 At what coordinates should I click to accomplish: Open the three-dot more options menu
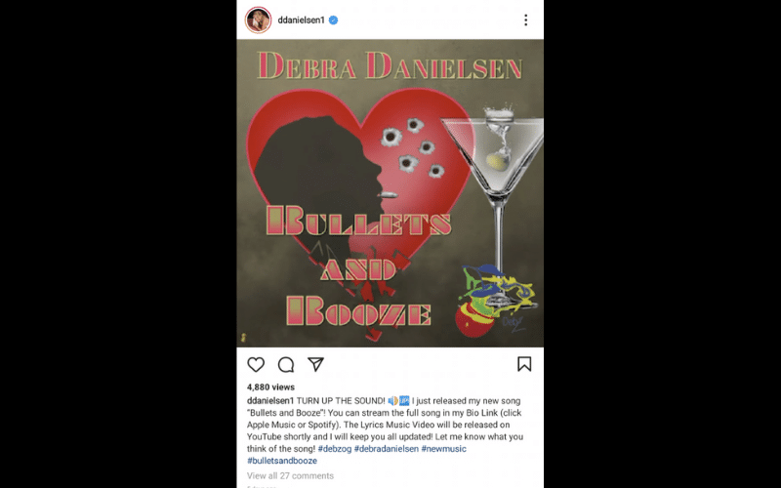pyautogui.click(x=525, y=20)
